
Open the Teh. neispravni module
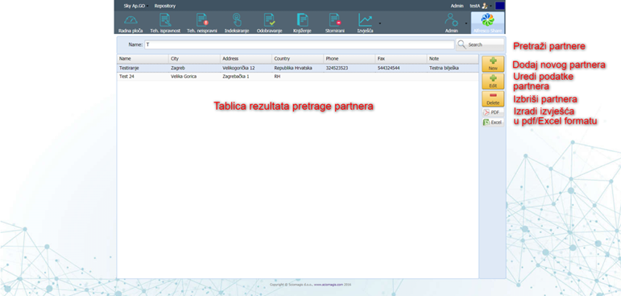click(x=202, y=23)
